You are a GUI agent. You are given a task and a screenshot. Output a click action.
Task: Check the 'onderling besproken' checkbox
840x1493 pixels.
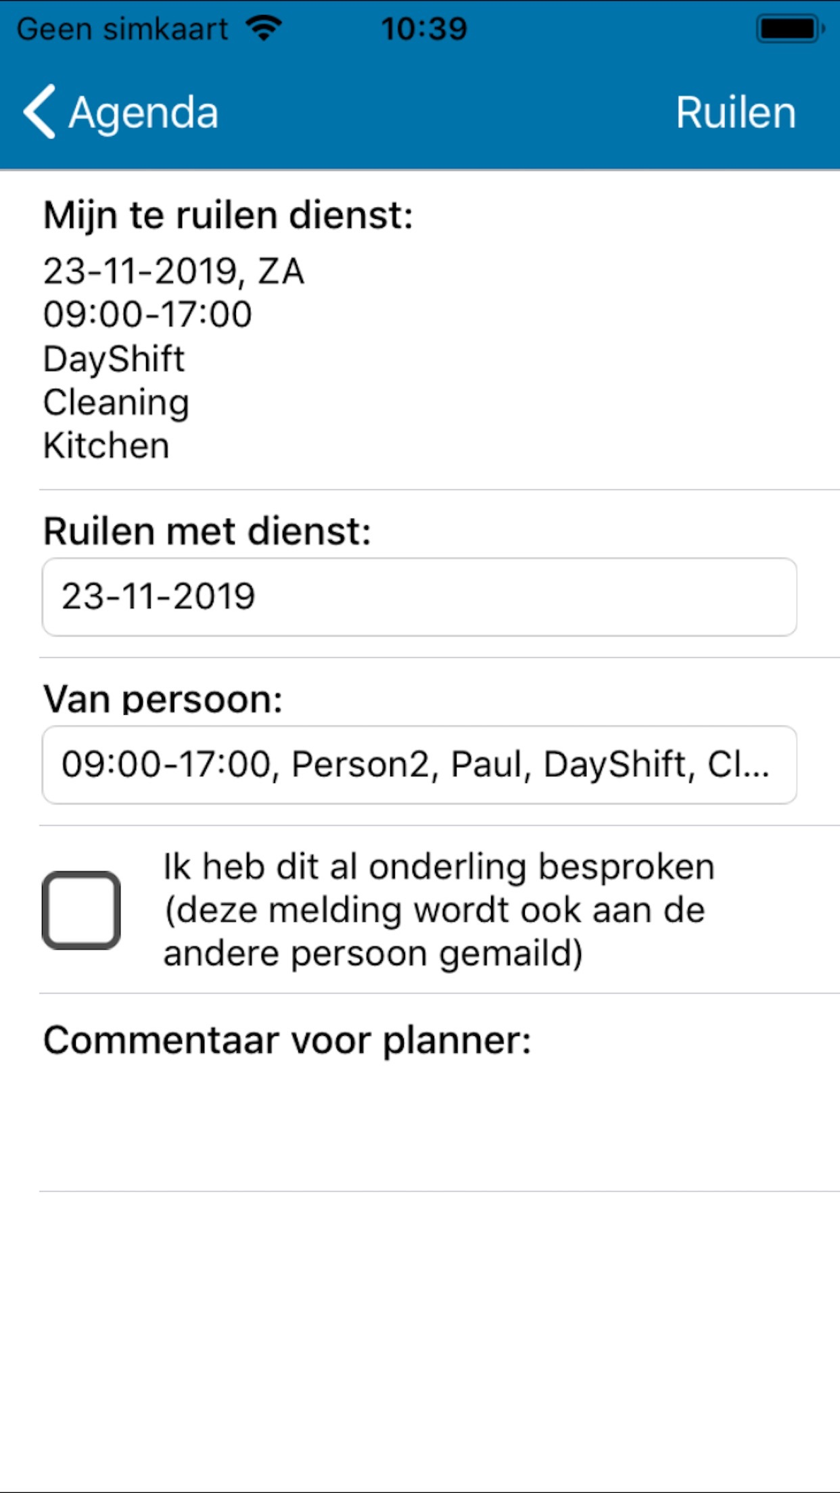coord(81,910)
